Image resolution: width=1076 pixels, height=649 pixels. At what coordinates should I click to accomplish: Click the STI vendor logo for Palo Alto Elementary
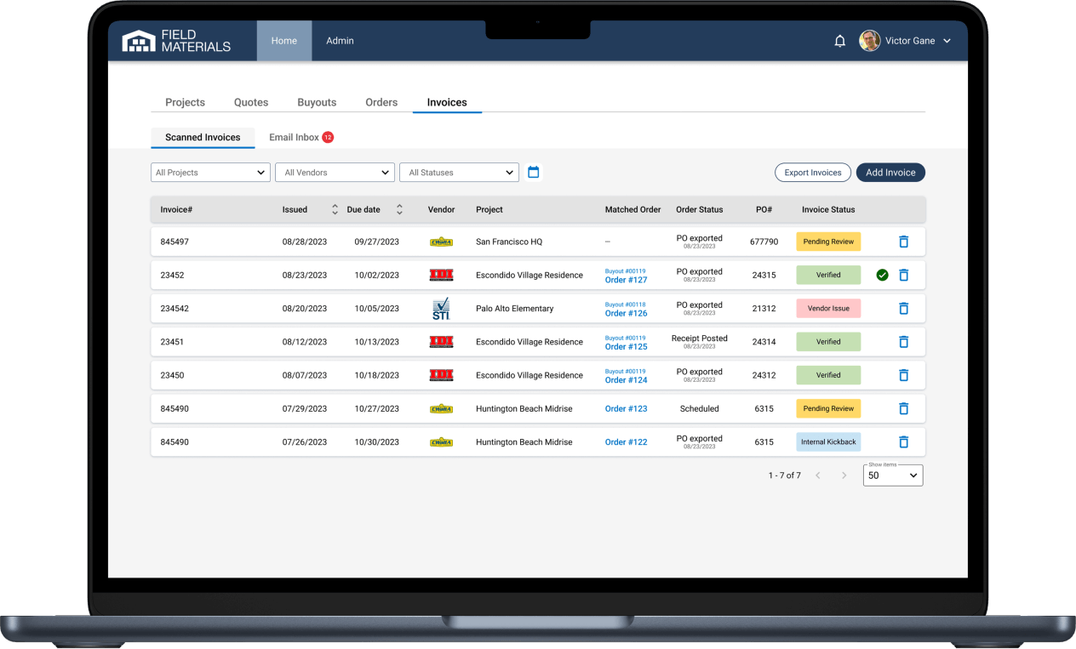(441, 308)
